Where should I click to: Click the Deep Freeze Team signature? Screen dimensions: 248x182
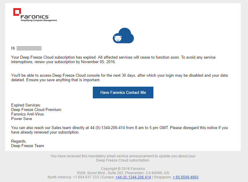click(27, 146)
